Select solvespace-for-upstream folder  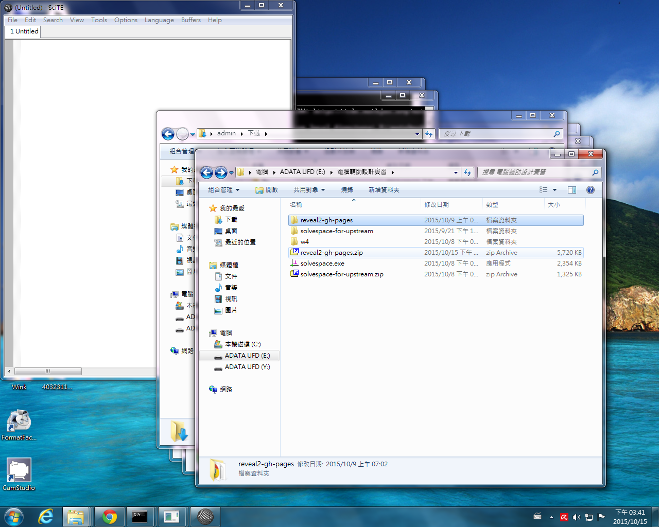(x=436, y=231)
